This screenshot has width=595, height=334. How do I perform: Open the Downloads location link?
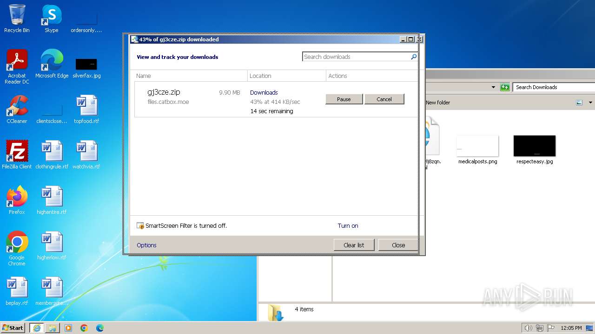264,93
